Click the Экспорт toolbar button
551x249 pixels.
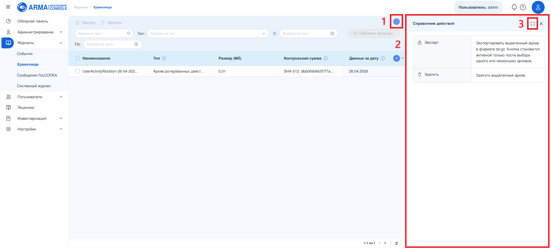(x=86, y=23)
